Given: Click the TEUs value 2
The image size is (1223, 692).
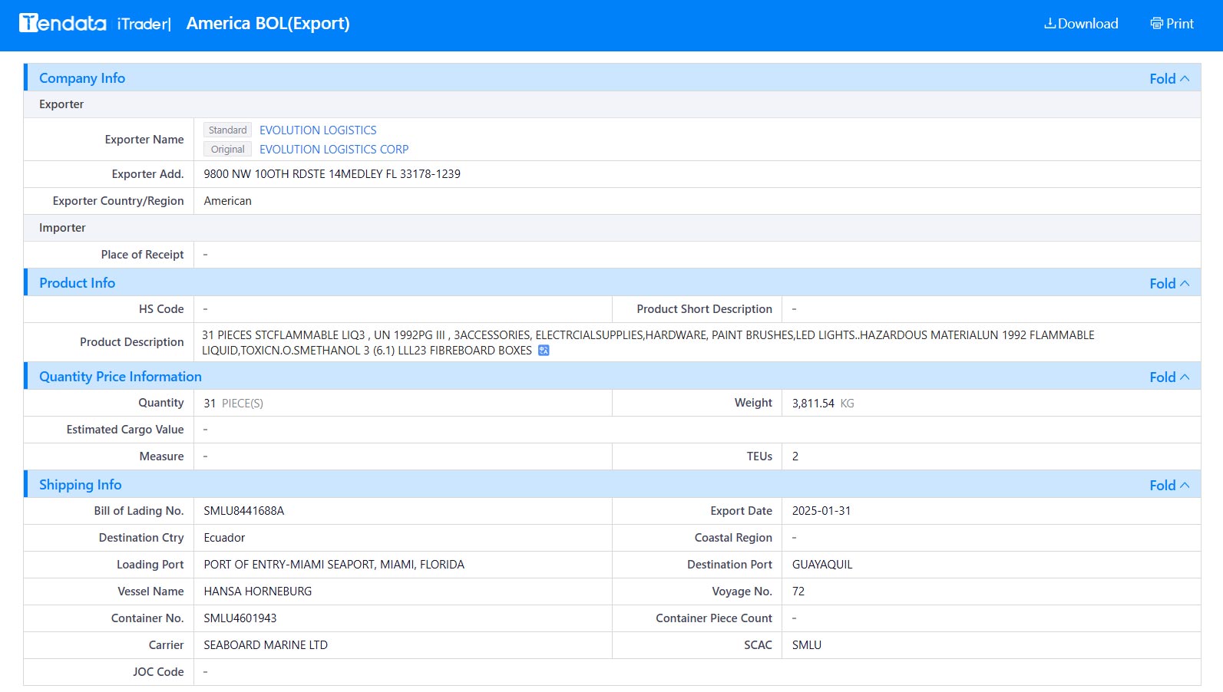Looking at the screenshot, I should click(795, 456).
